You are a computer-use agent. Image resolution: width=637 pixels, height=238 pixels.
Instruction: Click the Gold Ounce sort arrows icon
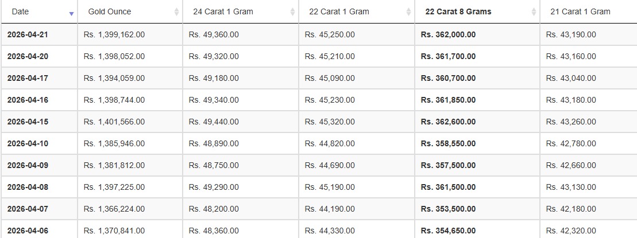[176, 12]
